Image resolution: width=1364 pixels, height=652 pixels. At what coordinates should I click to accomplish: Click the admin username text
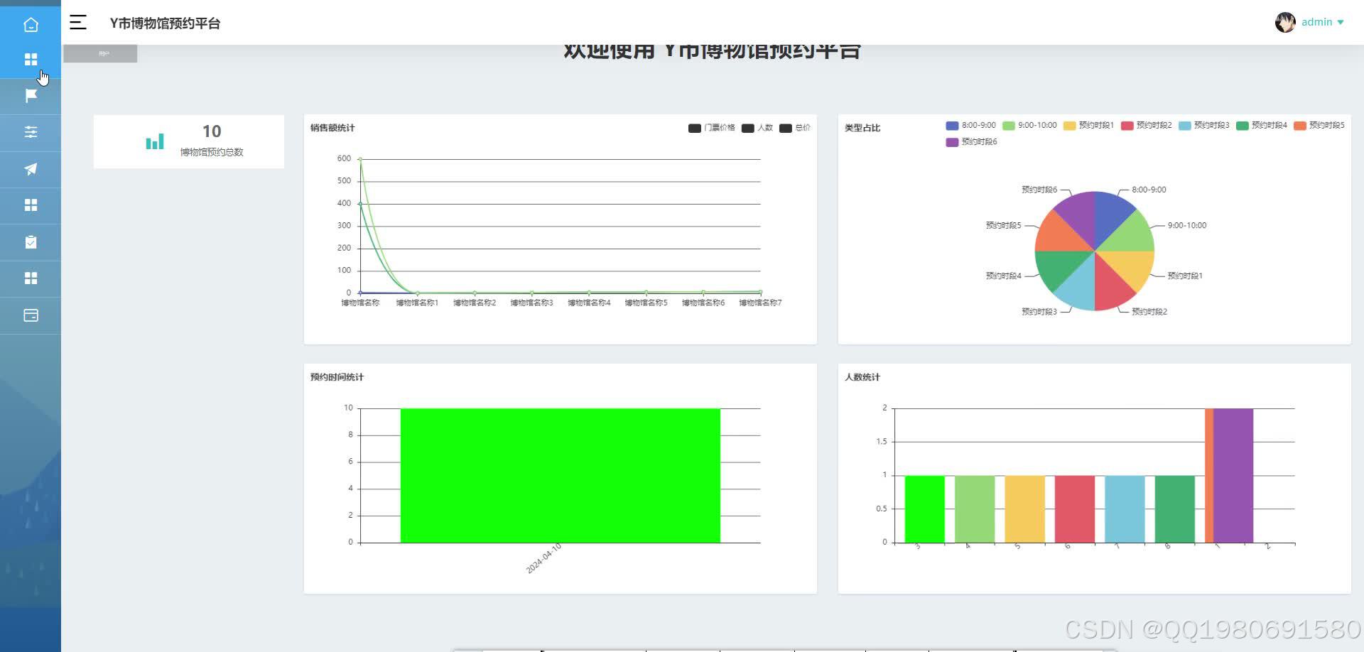[x=1316, y=23]
